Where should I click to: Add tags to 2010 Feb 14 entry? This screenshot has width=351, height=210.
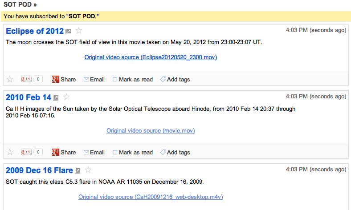pos(175,152)
